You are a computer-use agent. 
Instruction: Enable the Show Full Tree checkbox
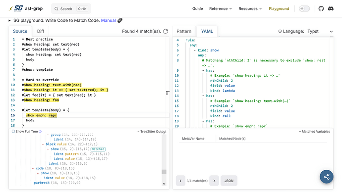[x=13, y=131]
